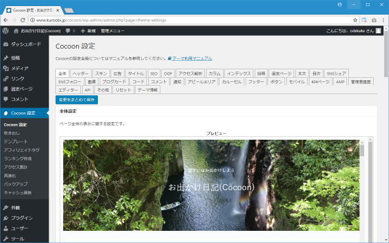Click 新規 to add new content
Screen dimensions: 389x243
(88, 31)
